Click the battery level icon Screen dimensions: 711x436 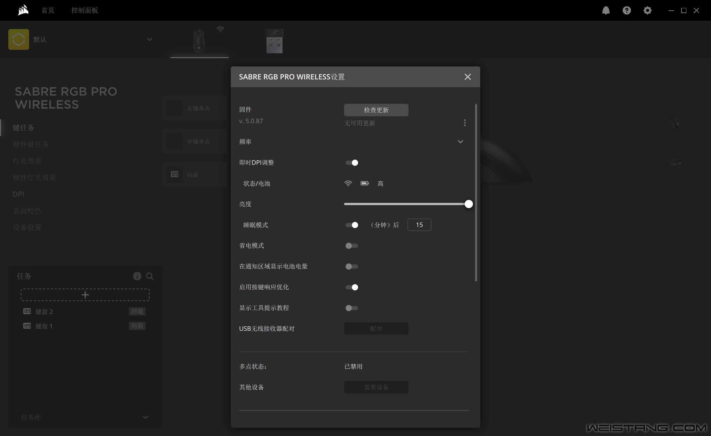[x=365, y=183]
